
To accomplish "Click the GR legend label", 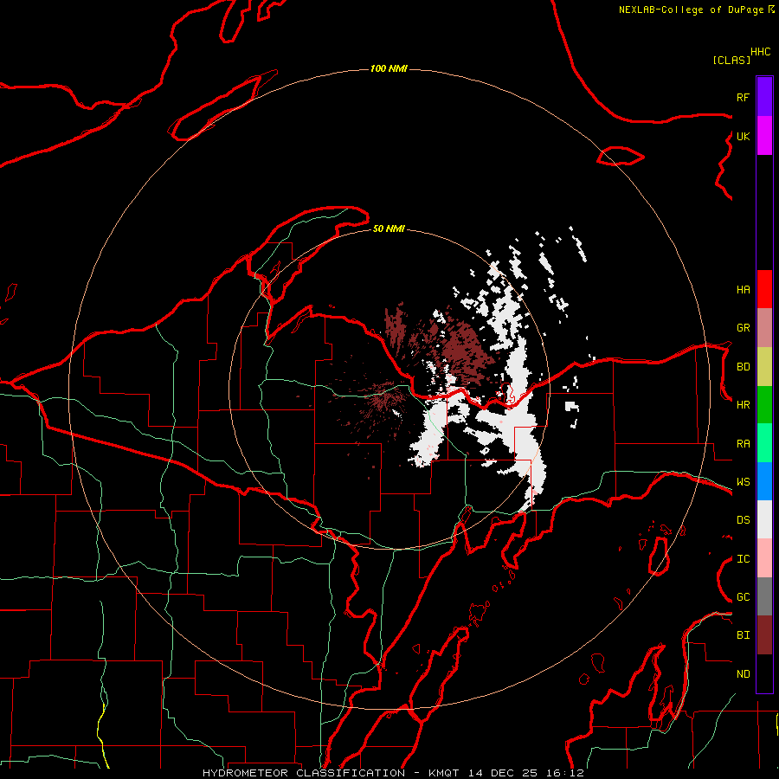I will (743, 328).
